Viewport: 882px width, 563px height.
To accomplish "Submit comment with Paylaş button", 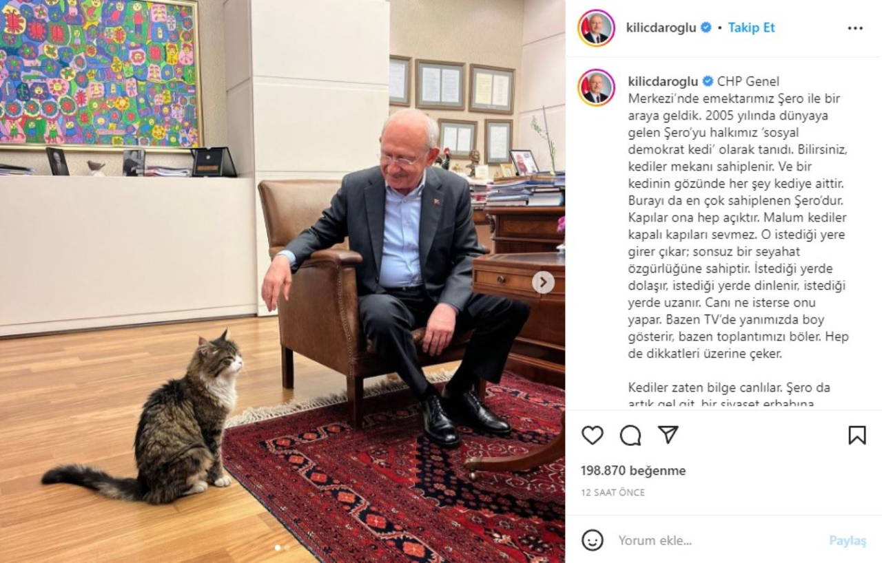I will click(x=848, y=540).
